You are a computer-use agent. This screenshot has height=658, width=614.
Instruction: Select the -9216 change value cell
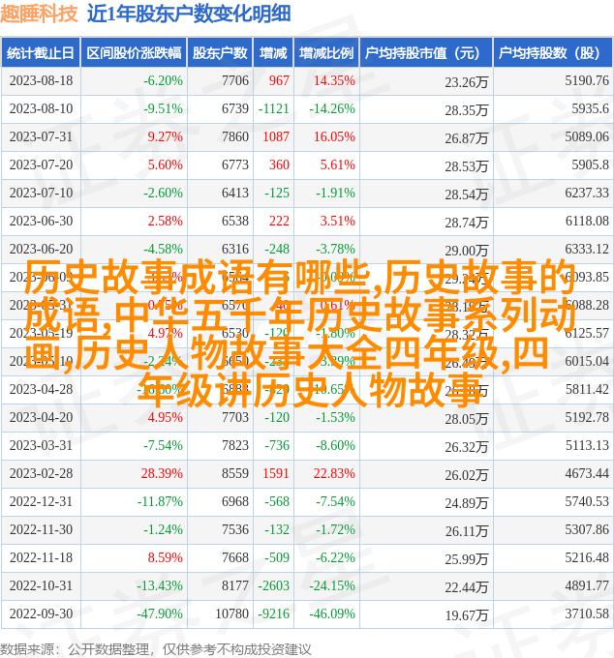[x=275, y=614]
